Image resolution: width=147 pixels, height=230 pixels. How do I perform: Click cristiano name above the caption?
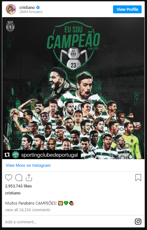13,193
